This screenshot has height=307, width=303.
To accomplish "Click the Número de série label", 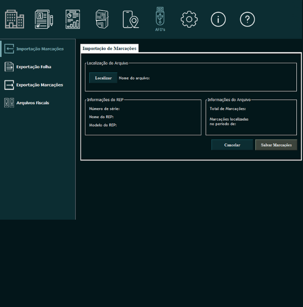I will point(104,109).
